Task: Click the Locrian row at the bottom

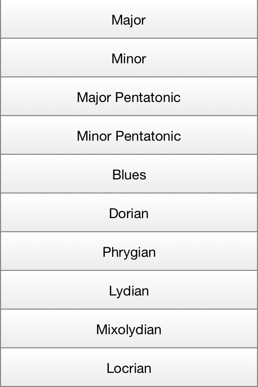Action: 129,368
